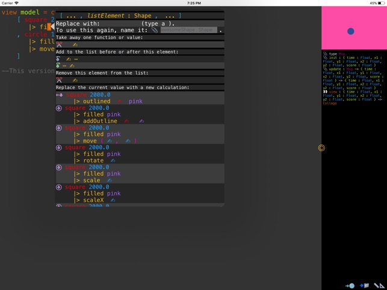Image resolution: width=387 pixels, height=290 pixels.
Task: Click 'Msg' in 'type Msg' line
Action: coord(342,54)
